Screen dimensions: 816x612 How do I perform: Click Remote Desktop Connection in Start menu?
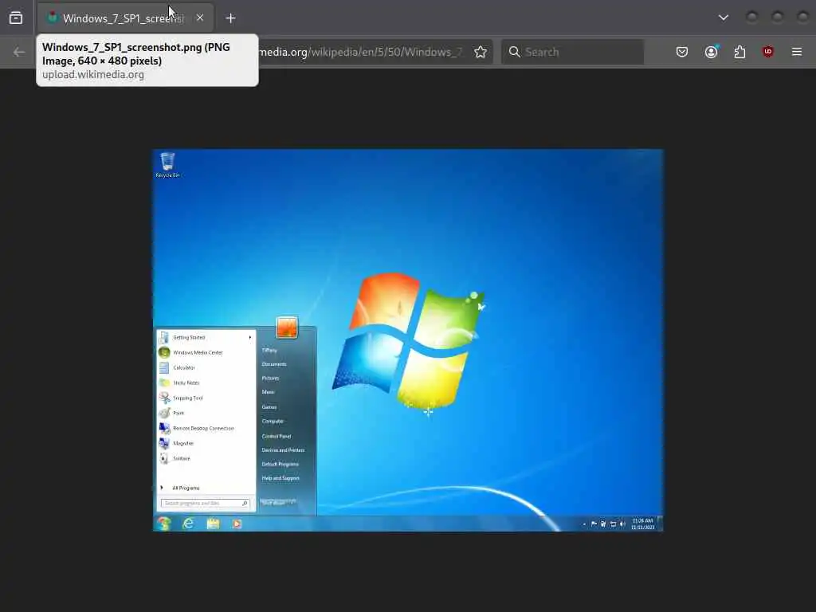pos(205,428)
